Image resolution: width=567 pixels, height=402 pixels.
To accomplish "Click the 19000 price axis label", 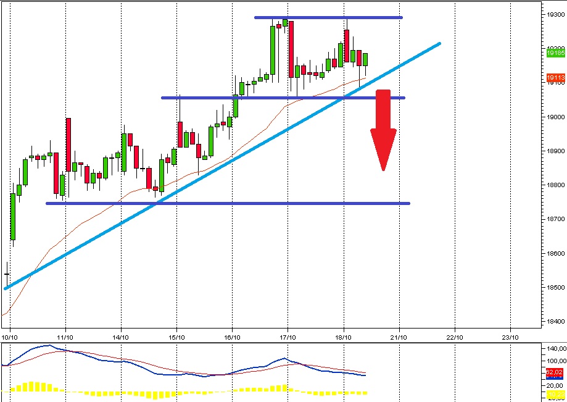I will point(555,117).
